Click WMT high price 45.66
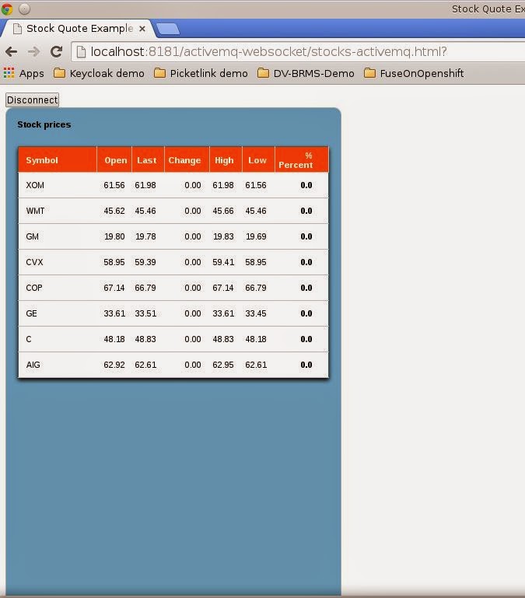 point(223,211)
